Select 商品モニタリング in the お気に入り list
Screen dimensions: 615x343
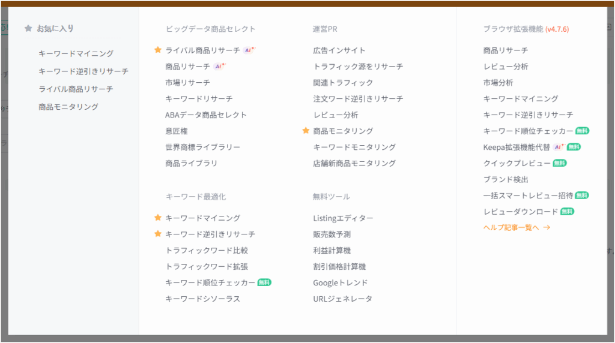point(68,107)
